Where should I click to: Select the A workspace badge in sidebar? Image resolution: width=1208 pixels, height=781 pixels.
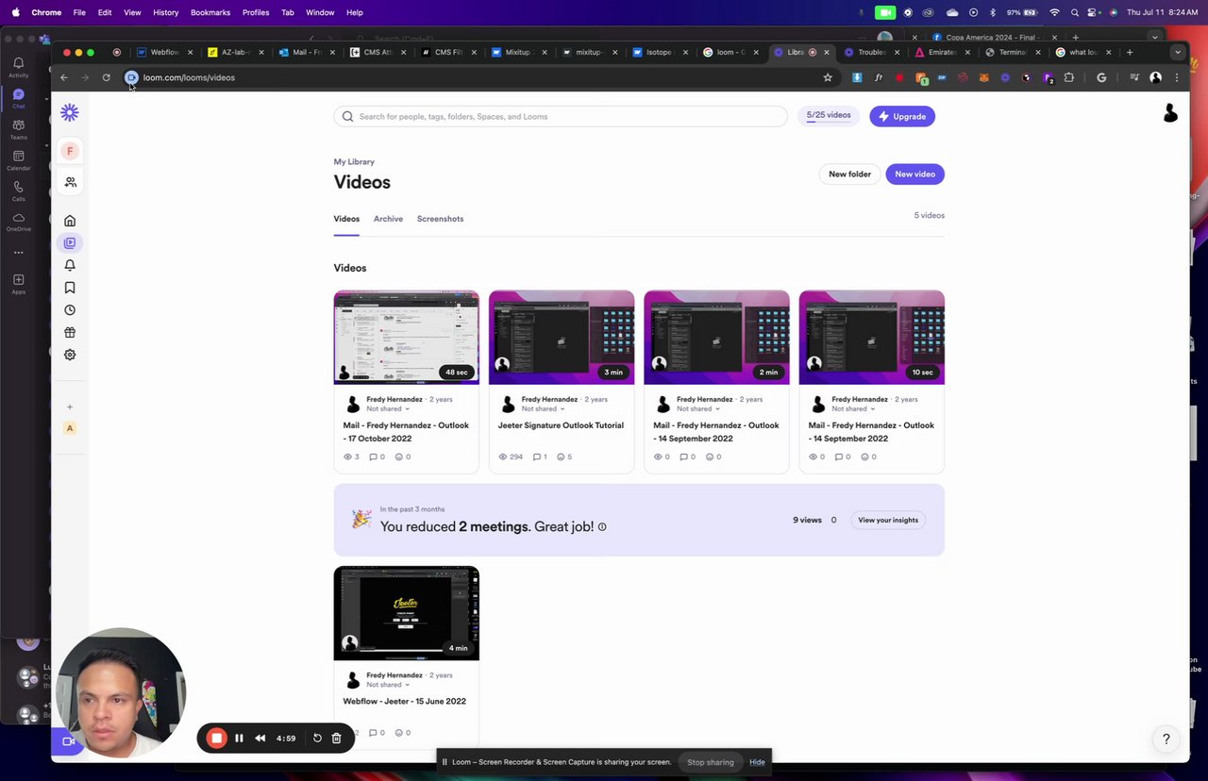point(70,428)
